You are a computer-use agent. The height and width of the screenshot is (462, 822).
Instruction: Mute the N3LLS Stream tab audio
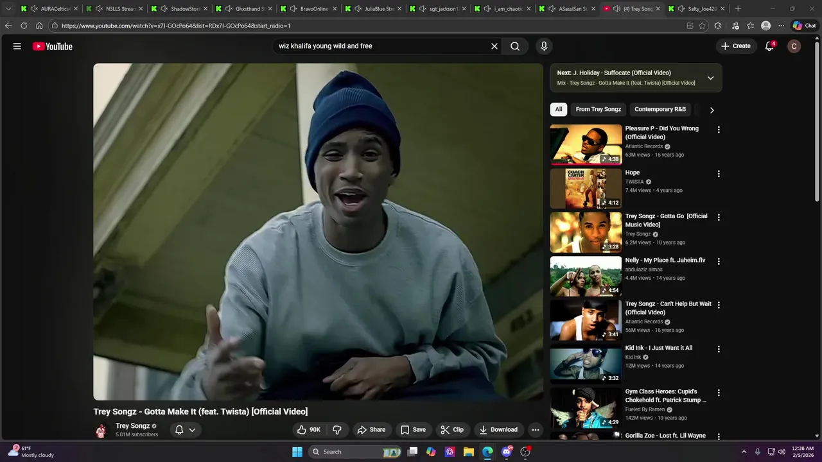pos(99,9)
